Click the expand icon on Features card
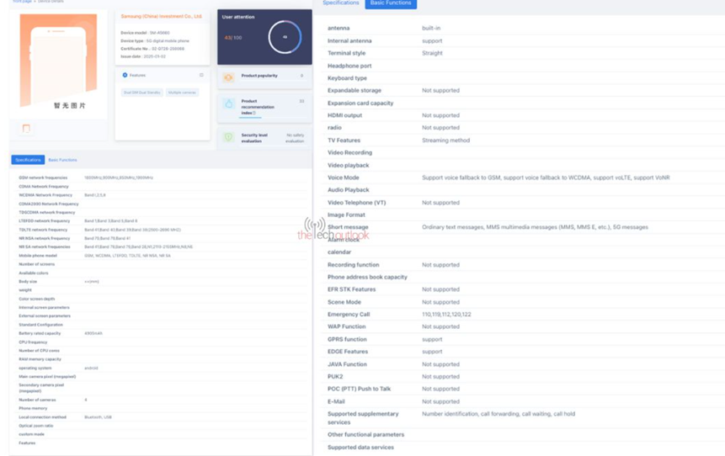Screen dimensions: 725x456 [201, 76]
